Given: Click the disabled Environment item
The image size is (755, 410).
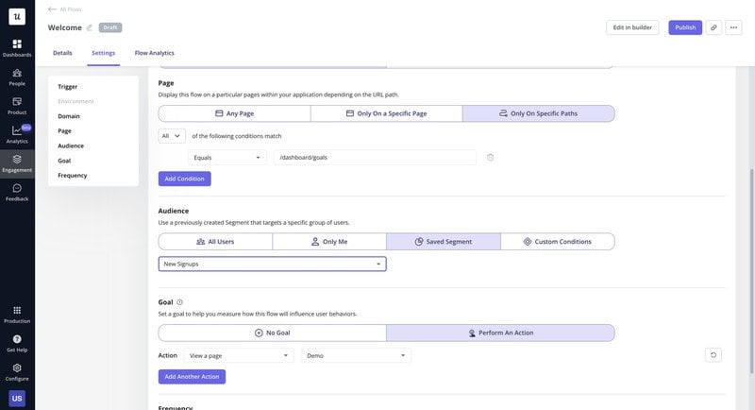Looking at the screenshot, I should pyautogui.click(x=76, y=102).
